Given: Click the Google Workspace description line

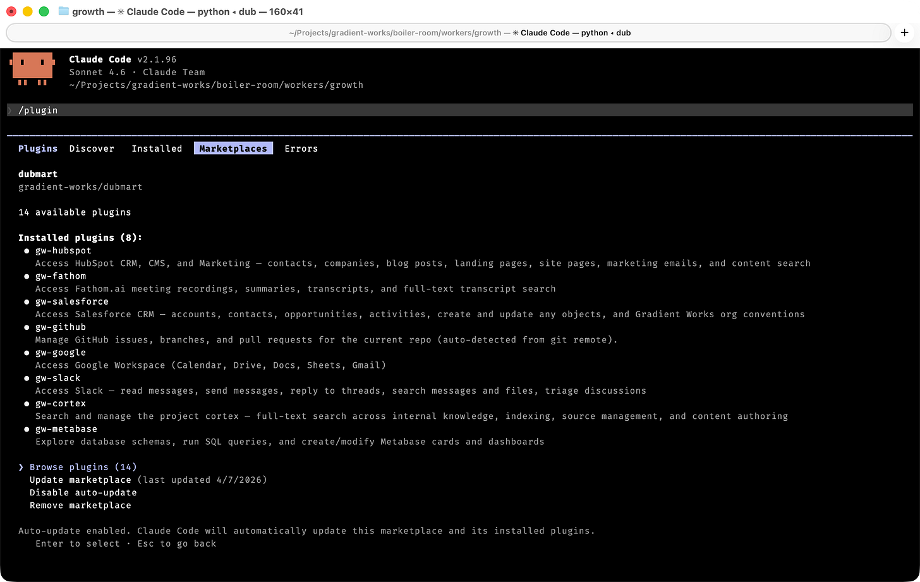Looking at the screenshot, I should coord(210,365).
